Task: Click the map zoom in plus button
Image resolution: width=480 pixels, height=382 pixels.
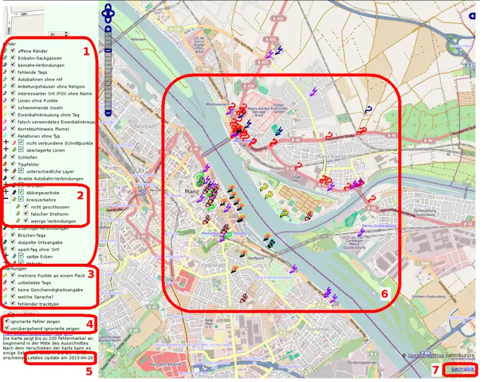Action: pos(108,29)
